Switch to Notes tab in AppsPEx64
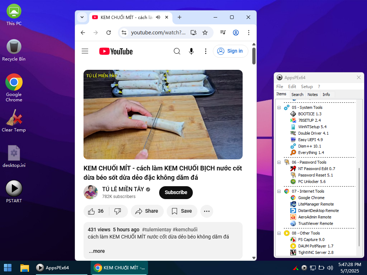Screen dimensions: 367x275 [313, 95]
